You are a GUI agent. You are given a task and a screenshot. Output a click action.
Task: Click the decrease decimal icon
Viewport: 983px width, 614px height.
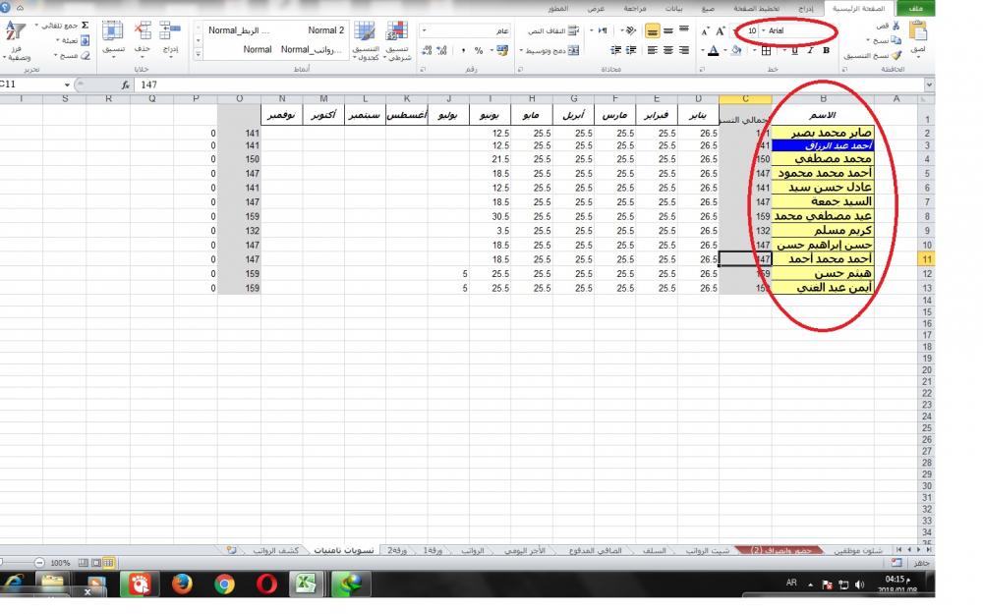[x=427, y=50]
